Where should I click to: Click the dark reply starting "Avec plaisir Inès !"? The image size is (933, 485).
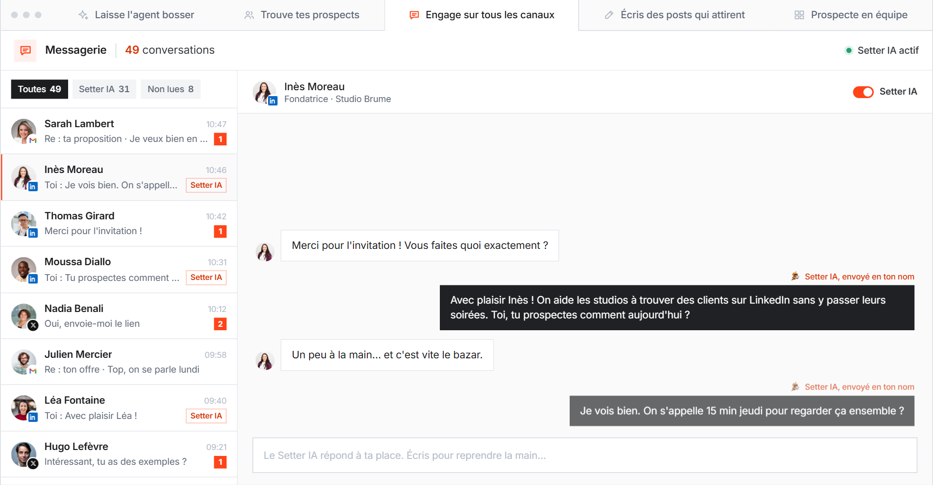tap(677, 308)
